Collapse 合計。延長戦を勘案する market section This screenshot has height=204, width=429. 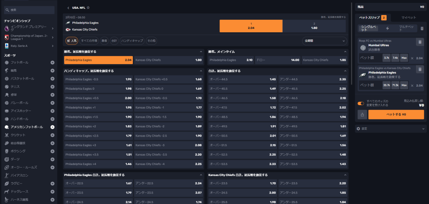pyautogui.click(x=345, y=71)
